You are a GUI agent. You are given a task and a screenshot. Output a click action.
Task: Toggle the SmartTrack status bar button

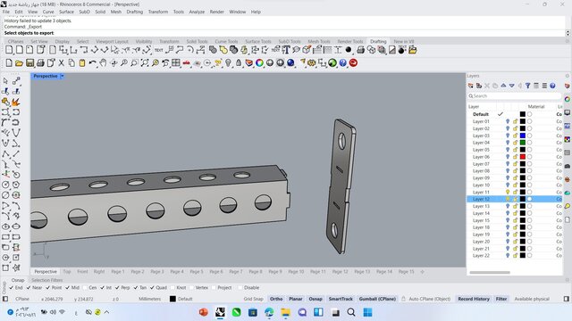click(341, 299)
